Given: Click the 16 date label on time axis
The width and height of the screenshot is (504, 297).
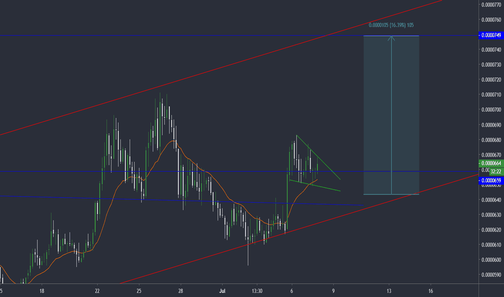Looking at the screenshot, I should click(x=430, y=291).
